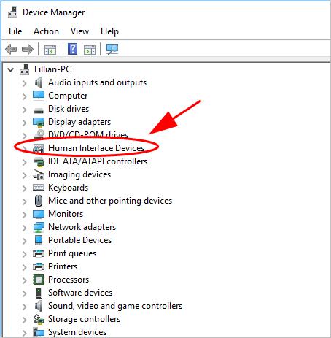Collapse the Lillian-PC root node
The height and width of the screenshot is (338, 331).
pyautogui.click(x=10, y=70)
